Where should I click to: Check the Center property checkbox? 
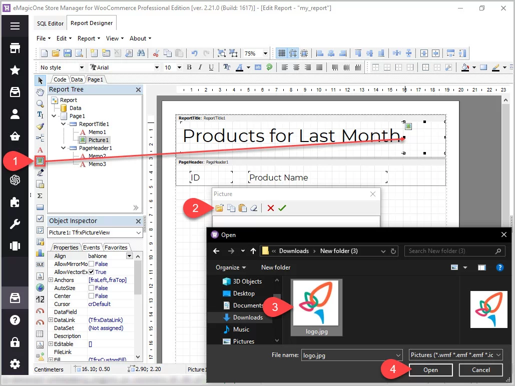pyautogui.click(x=92, y=296)
